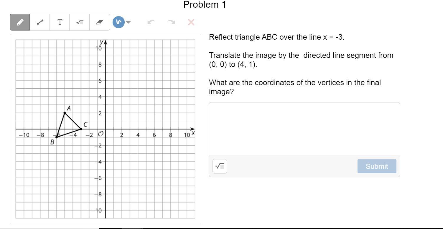The height and width of the screenshot is (229, 443).
Task: Choose the line segment tool
Action: pyautogui.click(x=40, y=22)
